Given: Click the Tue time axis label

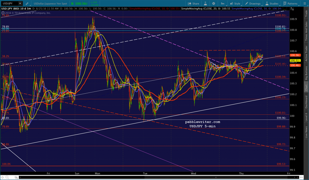Looking at the screenshot, I should pyautogui.click(x=145, y=173).
